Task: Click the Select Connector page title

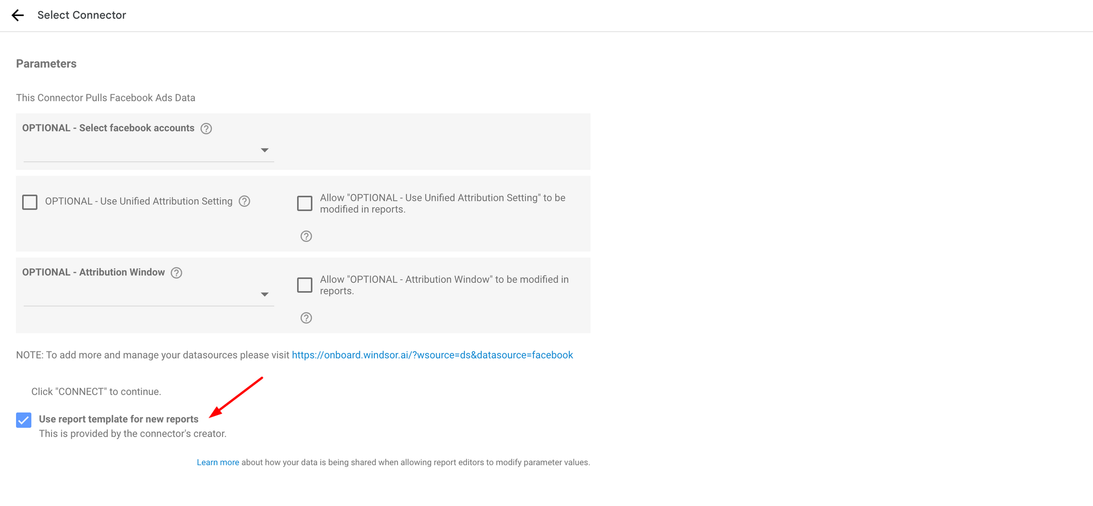Action: point(82,15)
